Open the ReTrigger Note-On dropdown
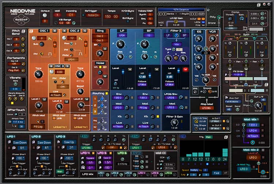 (x=93, y=15)
